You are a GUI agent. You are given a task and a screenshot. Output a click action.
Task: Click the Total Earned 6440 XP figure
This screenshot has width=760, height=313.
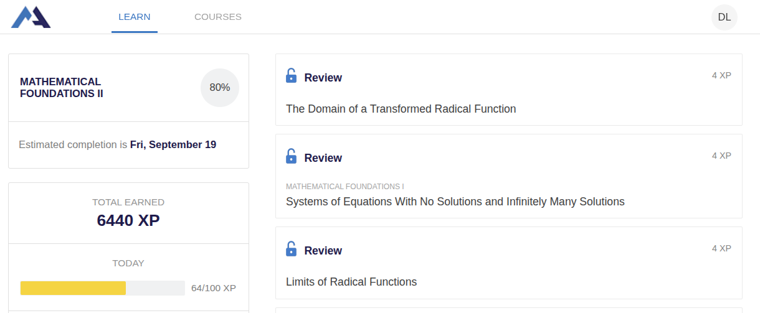[x=128, y=220]
